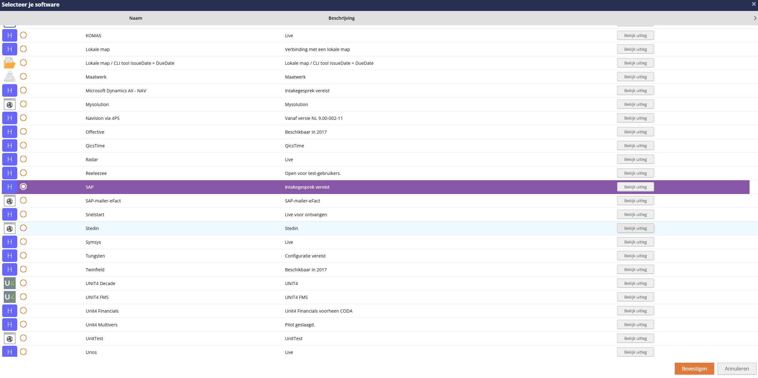Select the Lokale map radio button
Image resolution: width=758 pixels, height=378 pixels.
tap(23, 49)
